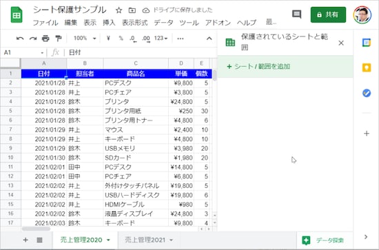Open the all sheets list icon
The height and width of the screenshot is (250, 379).
tap(39, 240)
